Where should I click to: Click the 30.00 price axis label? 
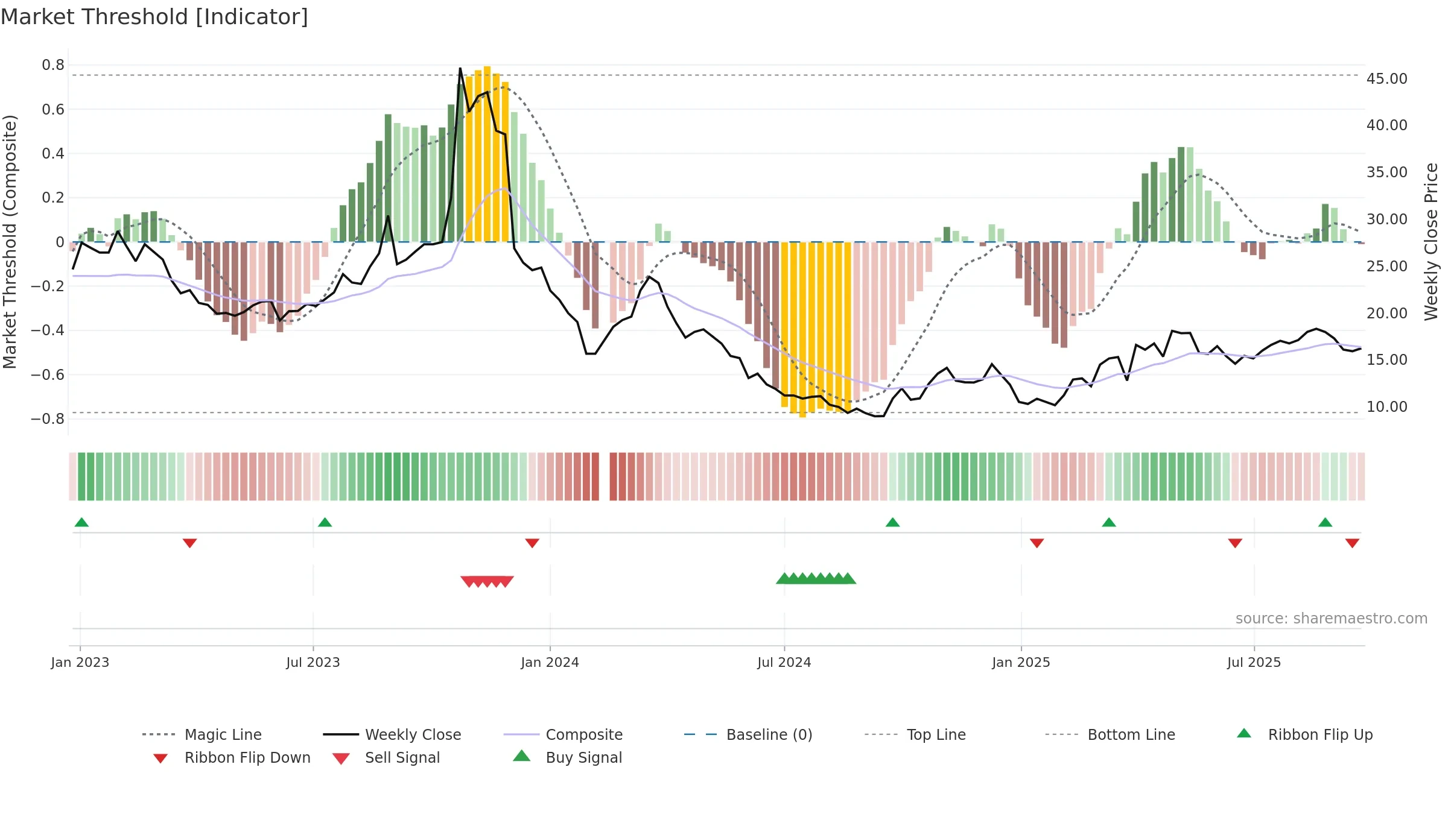pyautogui.click(x=1386, y=219)
